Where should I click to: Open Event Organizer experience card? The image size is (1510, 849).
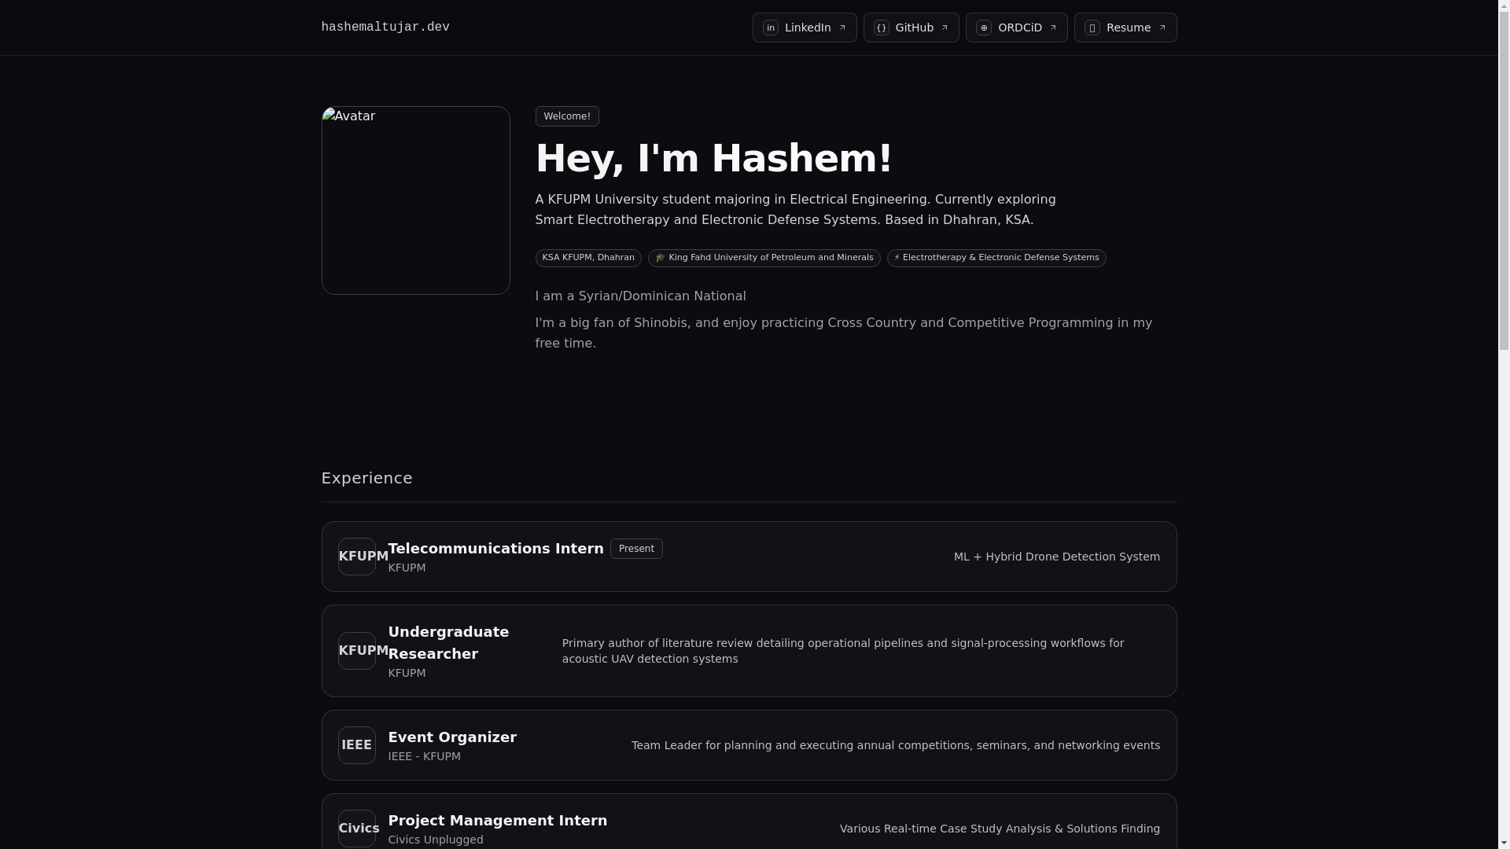point(749,745)
